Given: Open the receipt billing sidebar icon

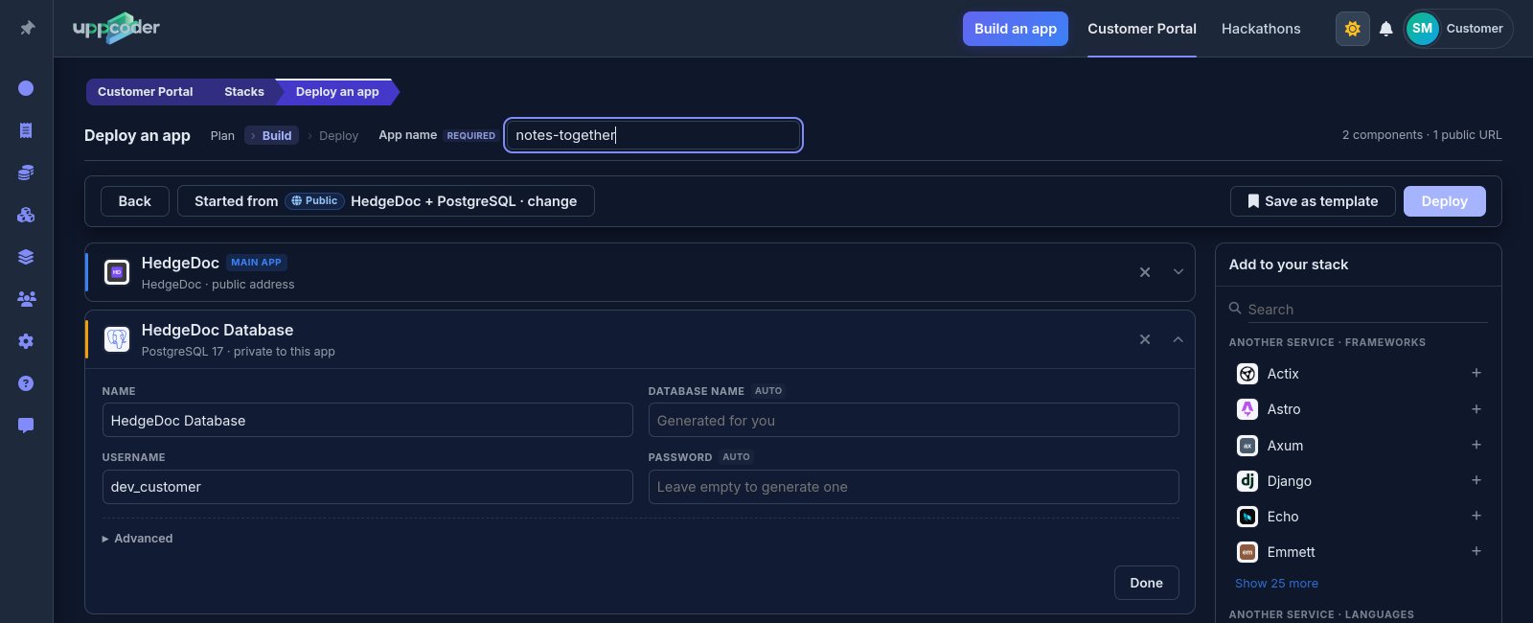Looking at the screenshot, I should click(26, 130).
